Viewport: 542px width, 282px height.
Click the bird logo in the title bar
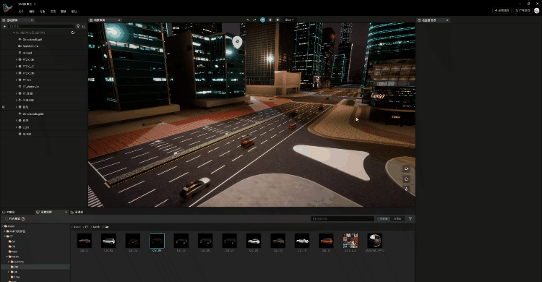point(7,7)
